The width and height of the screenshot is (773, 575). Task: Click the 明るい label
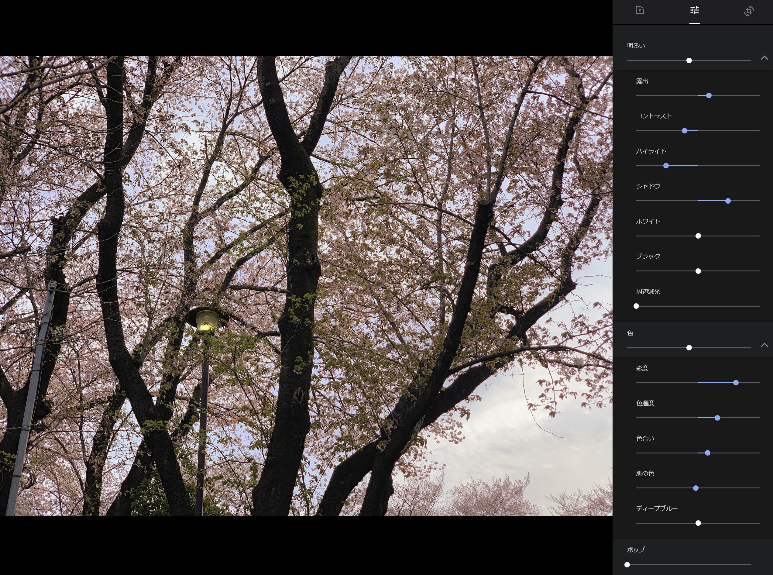636,46
